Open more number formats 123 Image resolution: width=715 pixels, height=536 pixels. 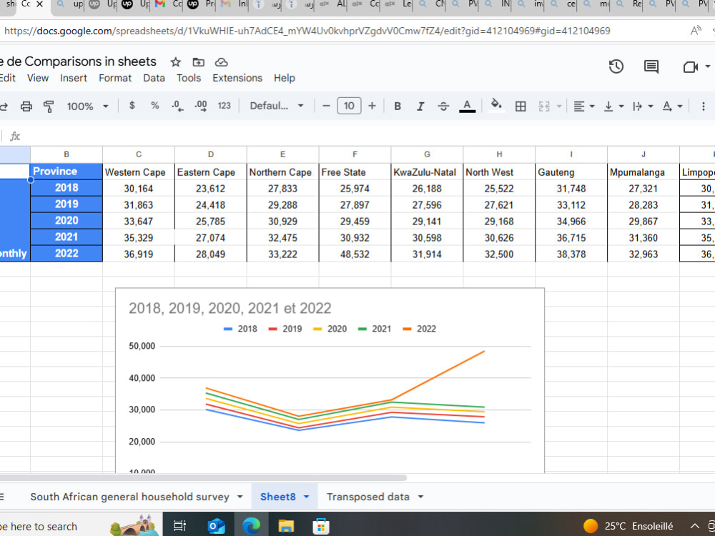pos(225,106)
